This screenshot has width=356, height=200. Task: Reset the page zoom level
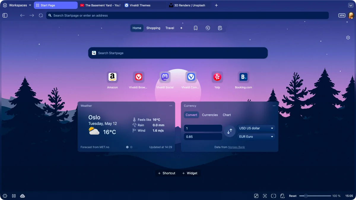(293, 196)
